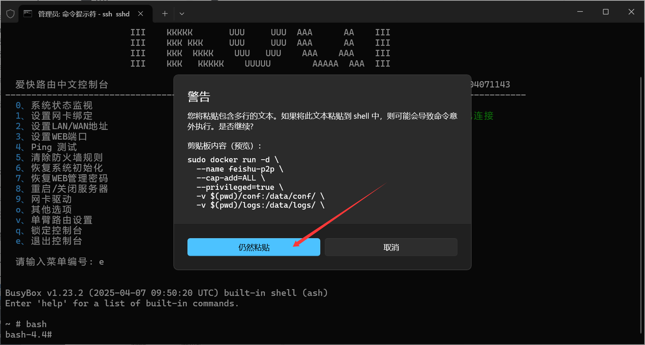Click the 爱快路由中文控制台 heading
Image resolution: width=645 pixels, height=345 pixels.
(x=62, y=84)
